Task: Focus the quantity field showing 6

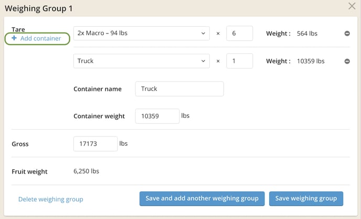Action: (x=239, y=33)
